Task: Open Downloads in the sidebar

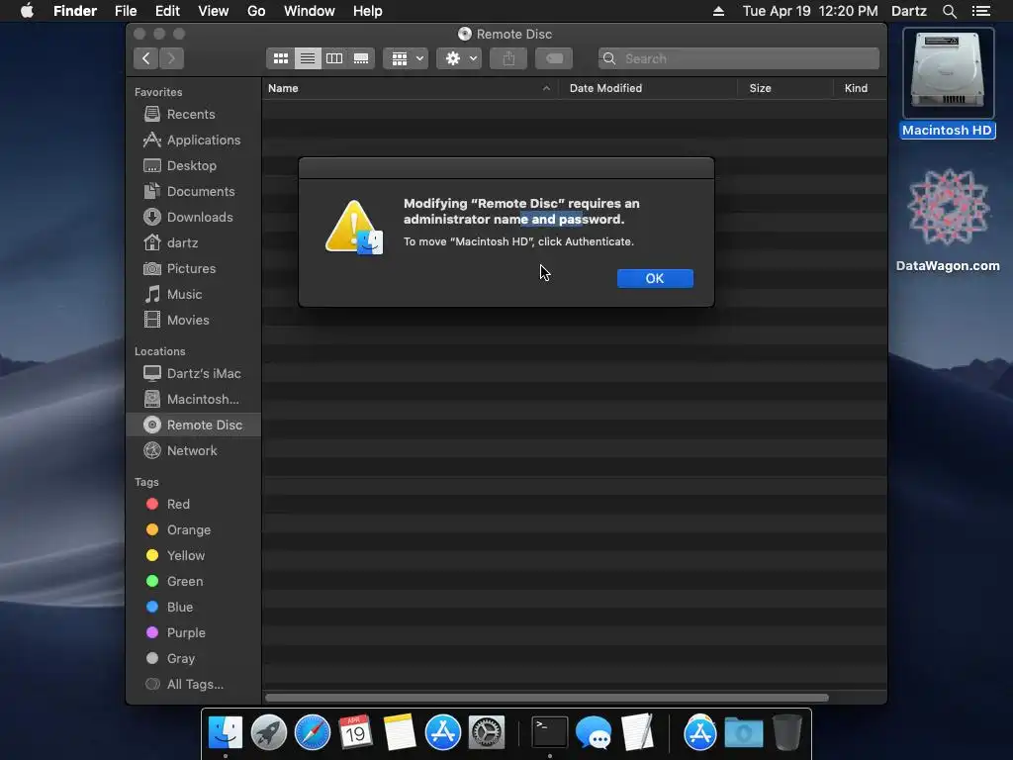Action: [194, 218]
